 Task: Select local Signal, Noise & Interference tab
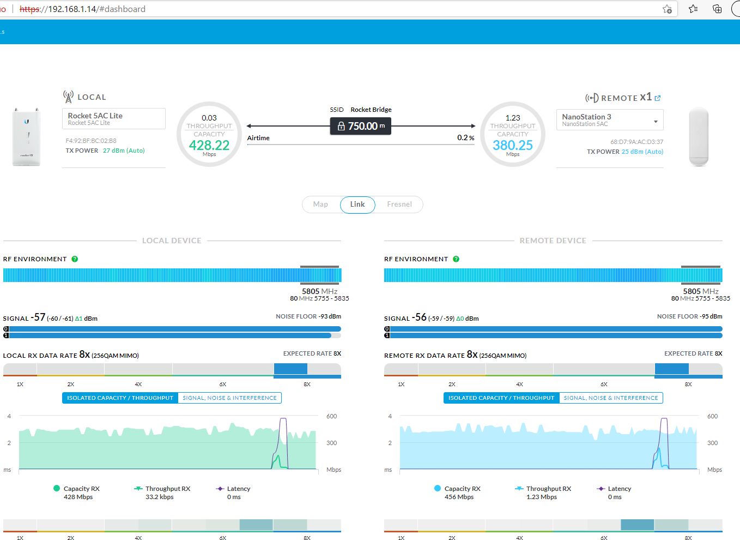tap(229, 398)
